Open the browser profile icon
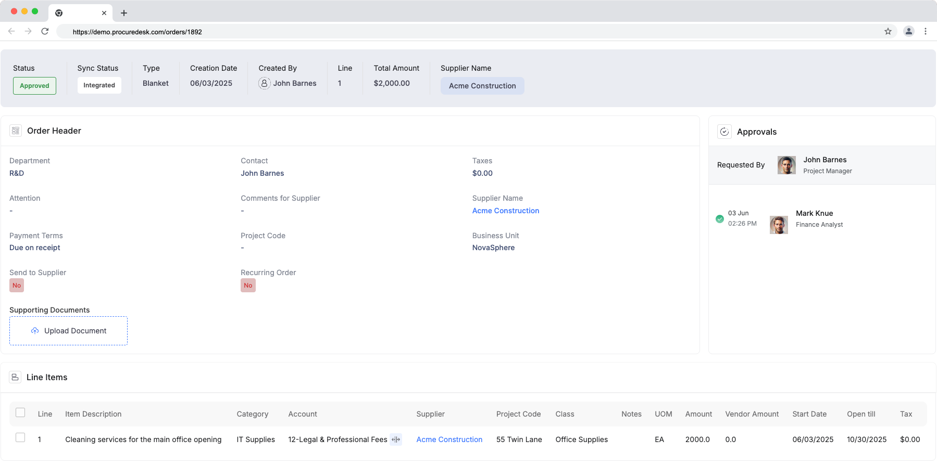Image resolution: width=937 pixels, height=466 pixels. 909,32
